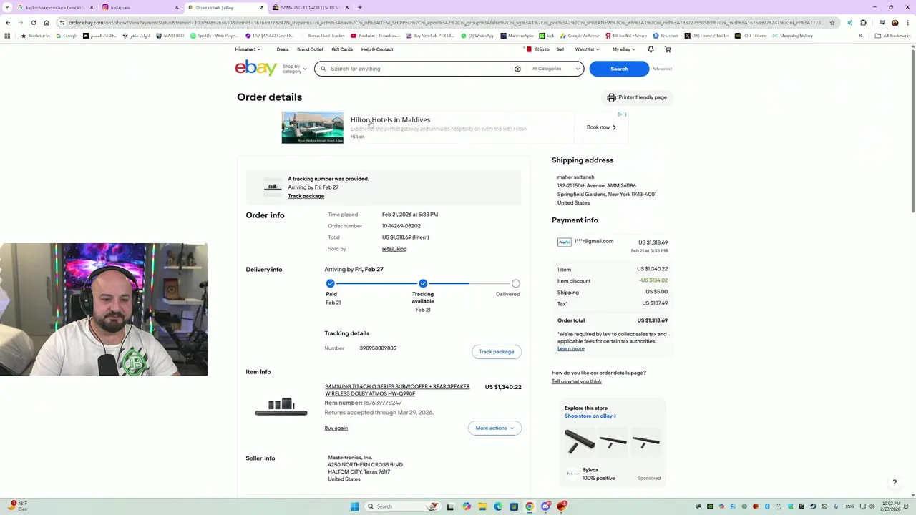Click the Paid progress step marker
Image resolution: width=916 pixels, height=515 pixels.
pos(330,283)
